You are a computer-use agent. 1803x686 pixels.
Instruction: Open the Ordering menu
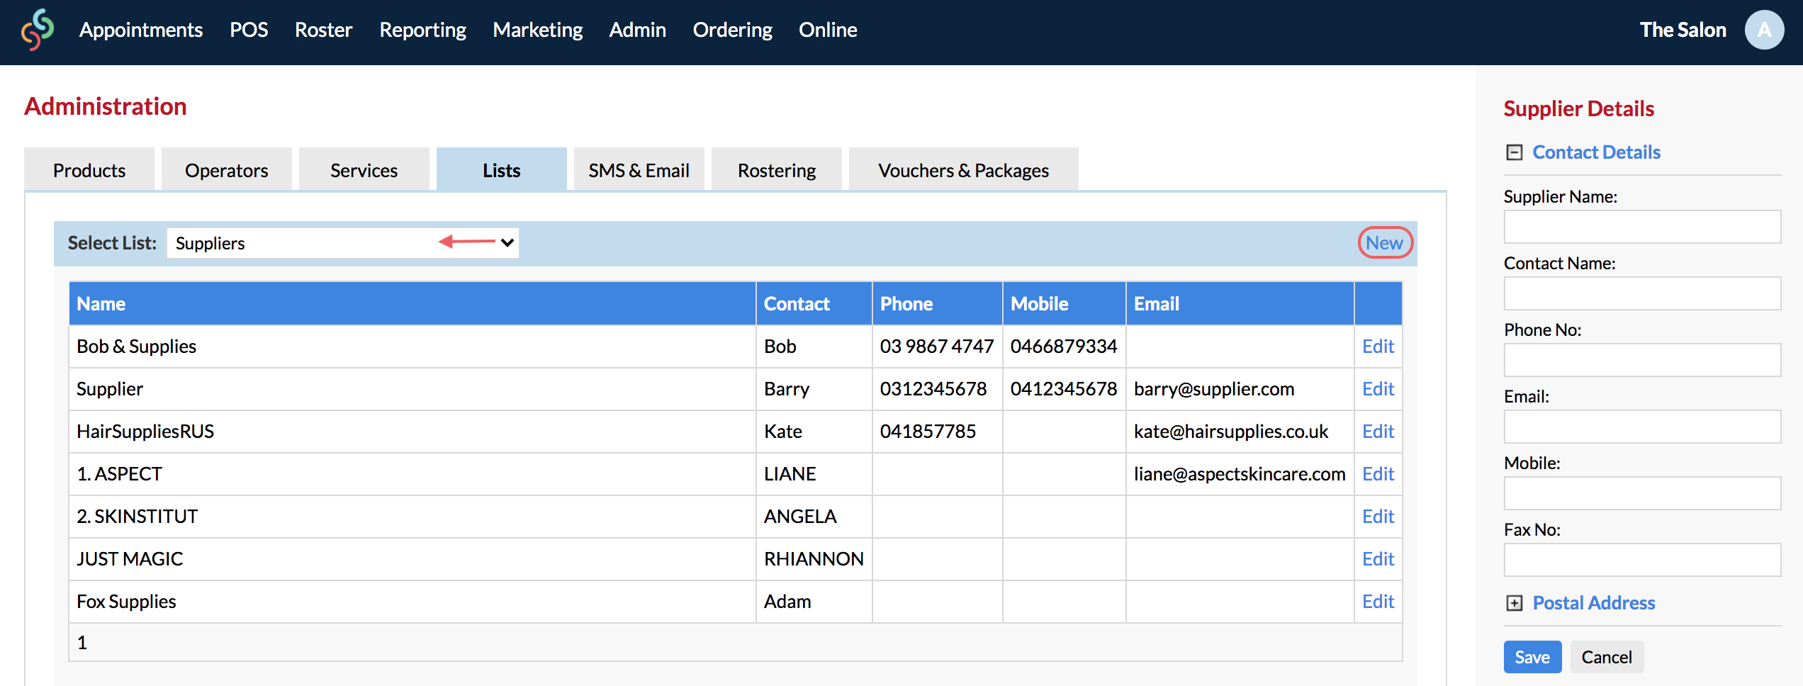click(732, 30)
